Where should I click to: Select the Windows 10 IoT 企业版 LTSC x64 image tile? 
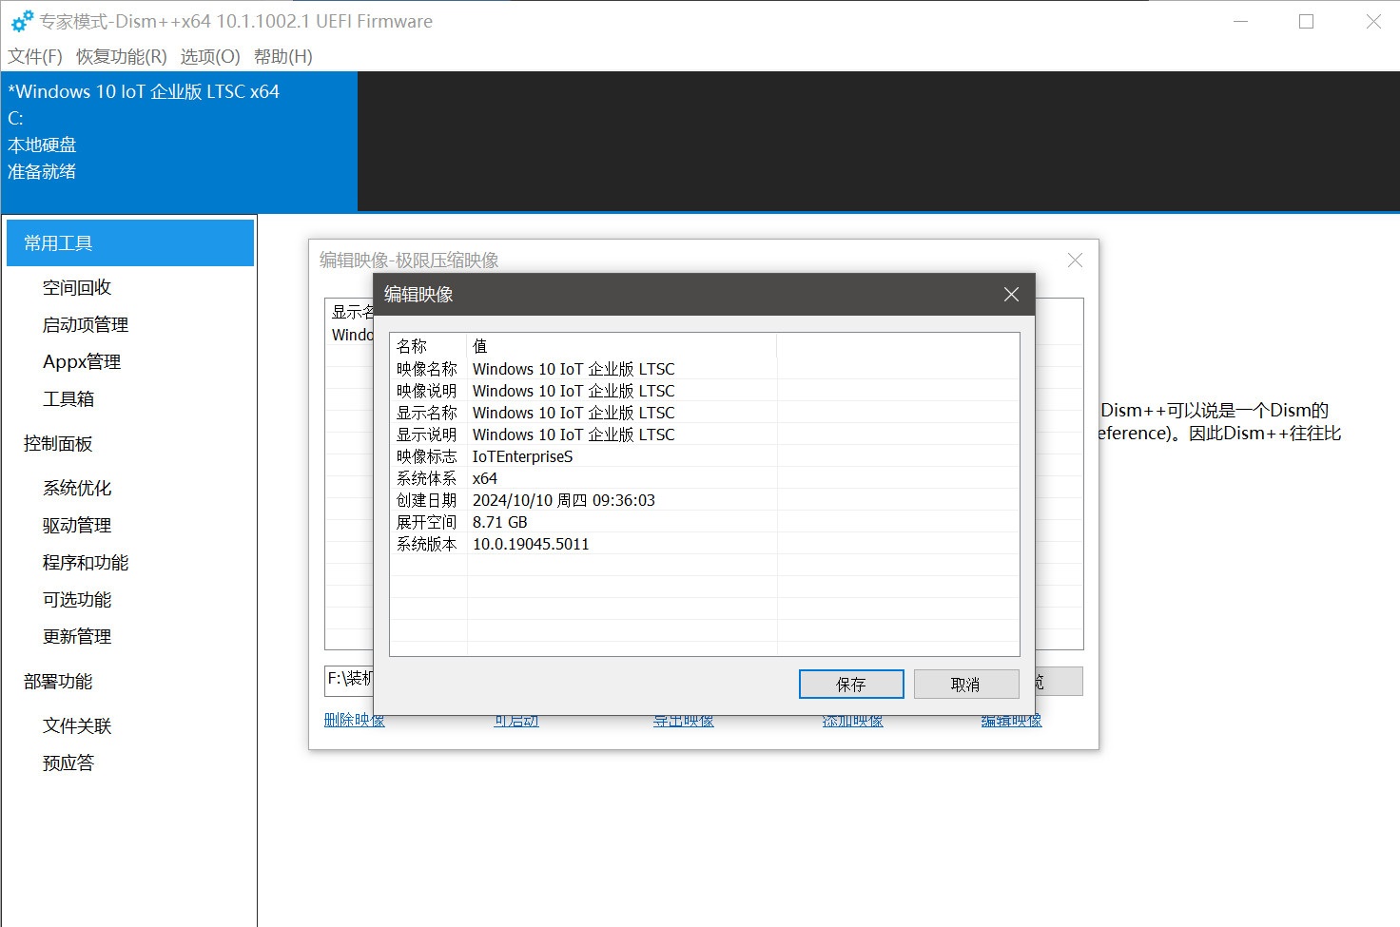[179, 141]
